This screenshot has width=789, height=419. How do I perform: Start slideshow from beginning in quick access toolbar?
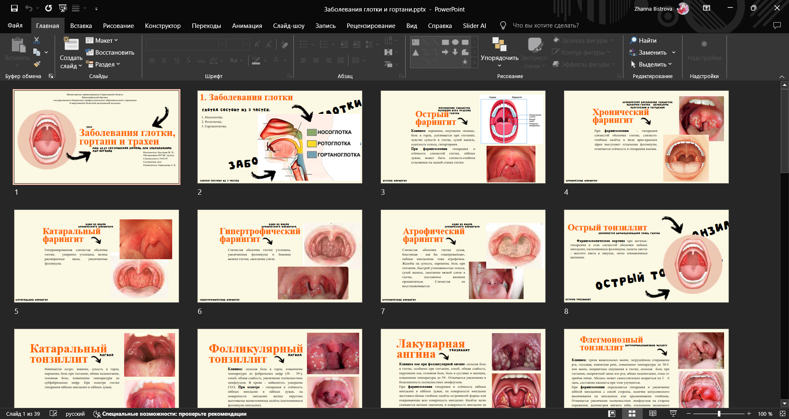tap(63, 8)
